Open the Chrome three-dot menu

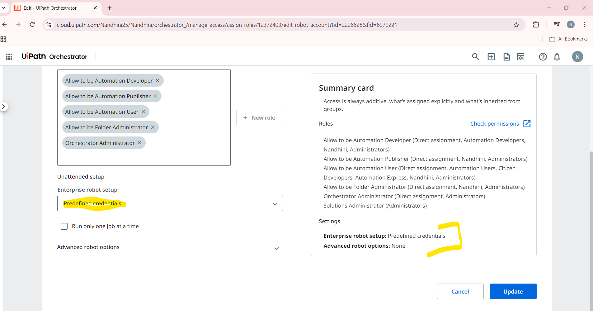(x=585, y=25)
